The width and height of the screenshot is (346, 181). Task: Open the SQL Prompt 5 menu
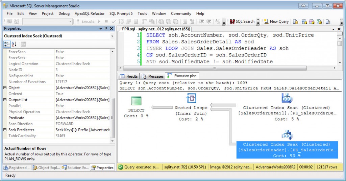[121, 14]
